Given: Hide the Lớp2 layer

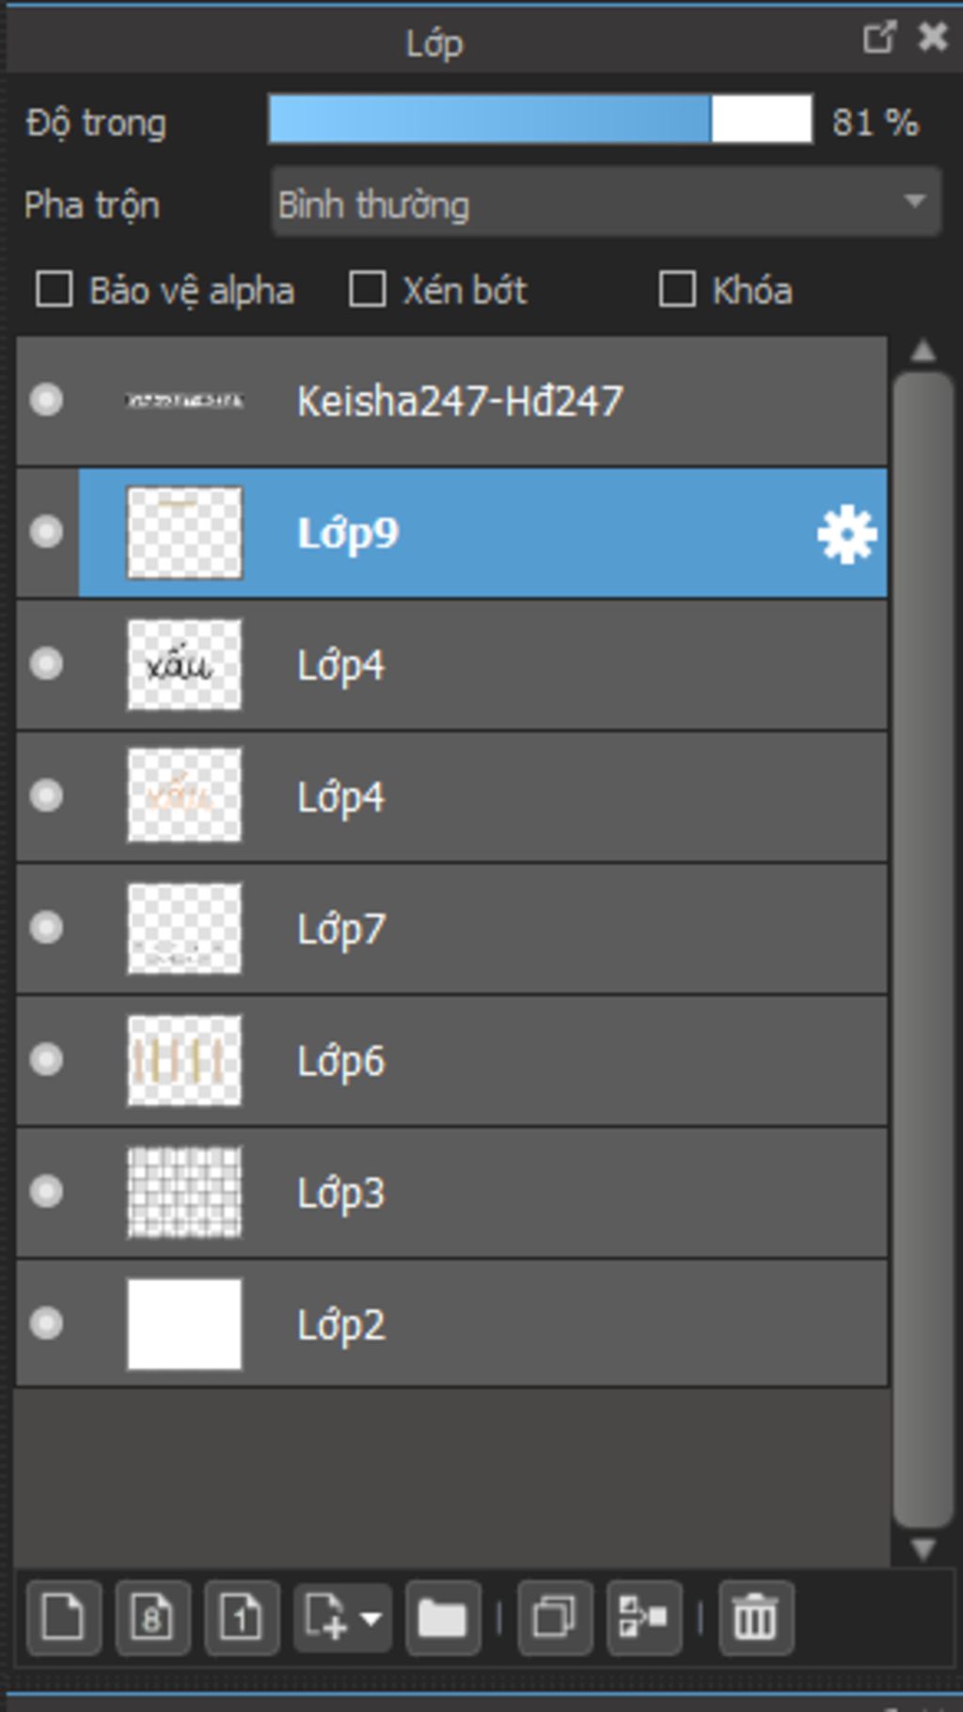Looking at the screenshot, I should click(x=46, y=1323).
